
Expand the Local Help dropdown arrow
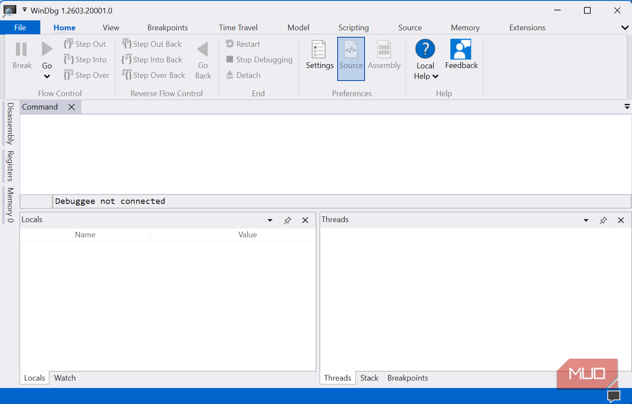(436, 77)
